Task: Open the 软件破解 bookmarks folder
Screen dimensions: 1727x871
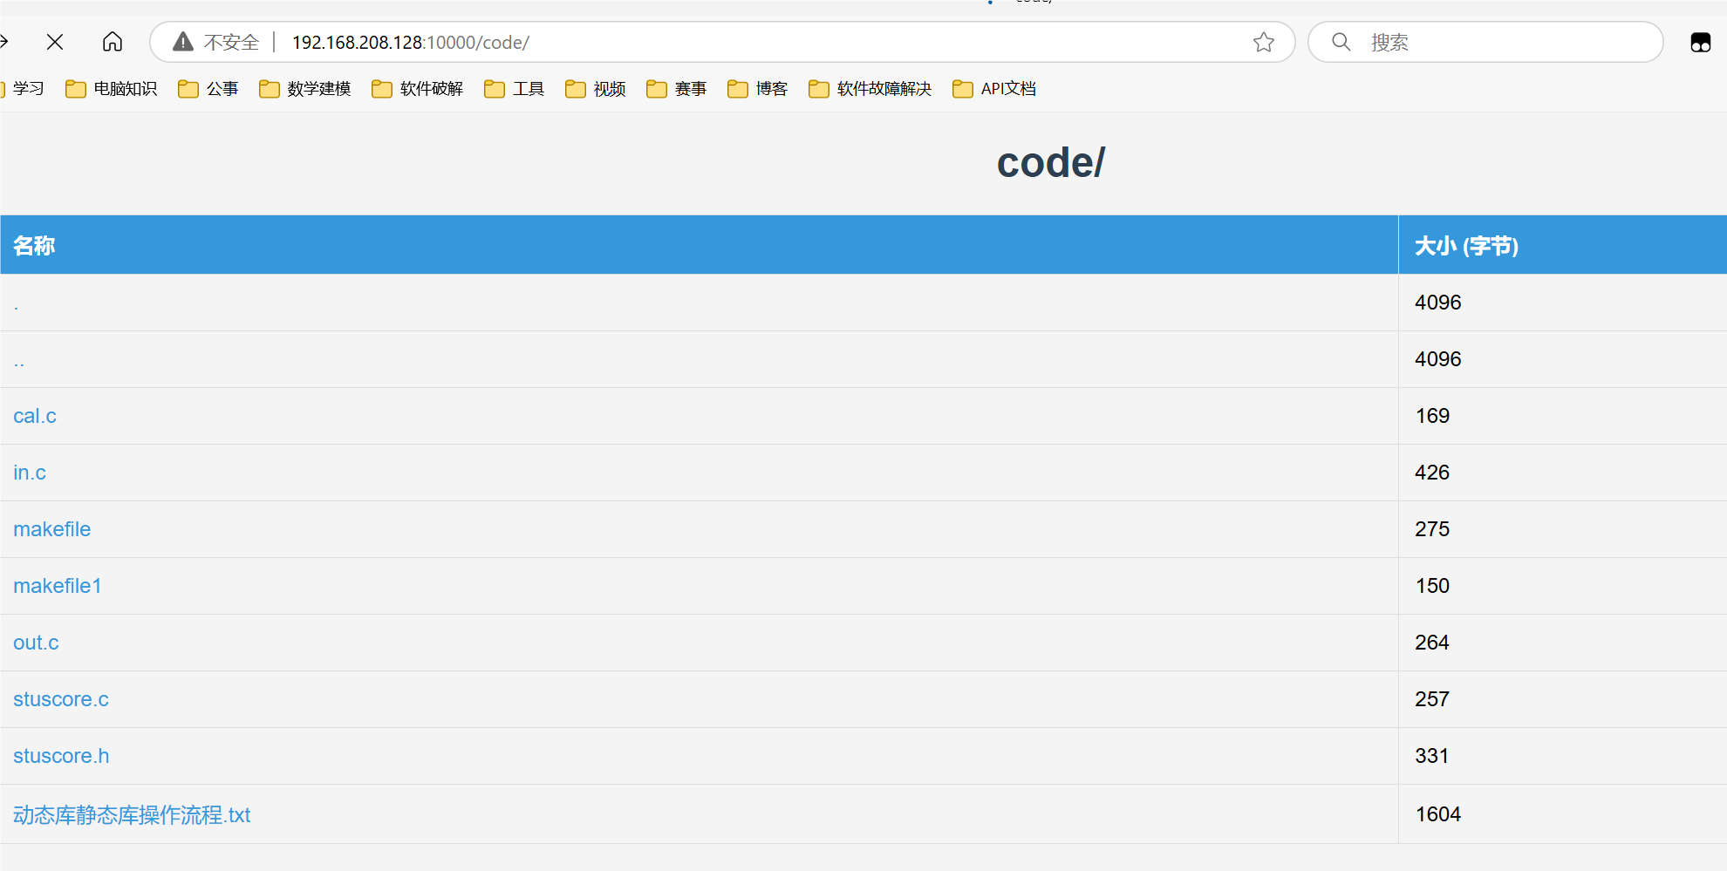Action: (418, 88)
